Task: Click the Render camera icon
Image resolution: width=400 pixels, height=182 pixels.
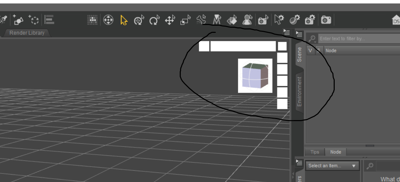Action: coord(326,20)
